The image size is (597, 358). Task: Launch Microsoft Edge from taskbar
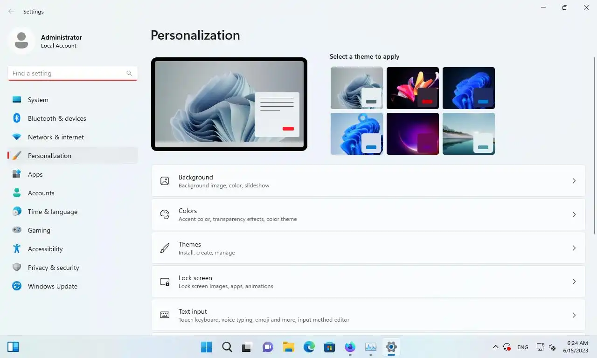click(x=309, y=347)
